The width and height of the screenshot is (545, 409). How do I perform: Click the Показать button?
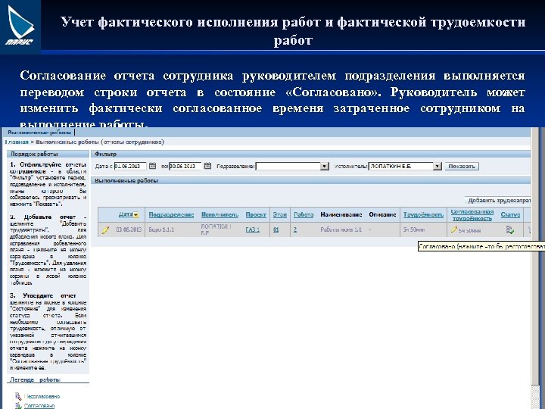[462, 166]
